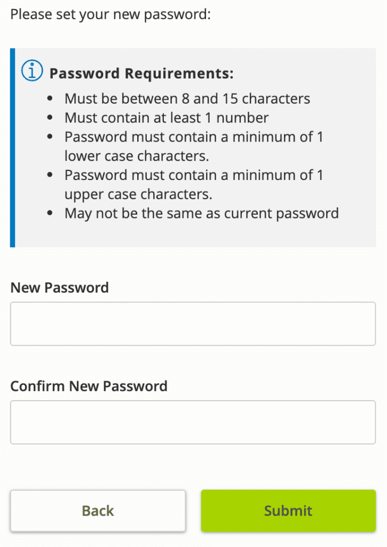This screenshot has height=547, width=387.
Task: Click the bullet before the upper case requirement
Action: tap(50, 176)
